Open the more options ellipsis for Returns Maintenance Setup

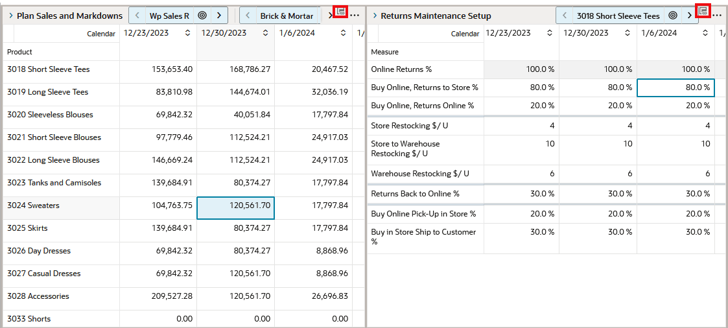(717, 16)
